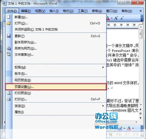Open the 格式(O) menu
Screen dimensions: 146x139
[68, 11]
